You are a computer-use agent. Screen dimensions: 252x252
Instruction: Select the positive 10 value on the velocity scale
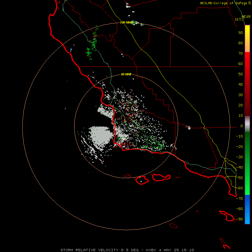(x=241, y=116)
